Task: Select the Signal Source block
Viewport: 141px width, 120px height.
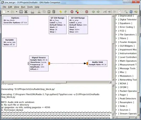Action: coord(39,64)
